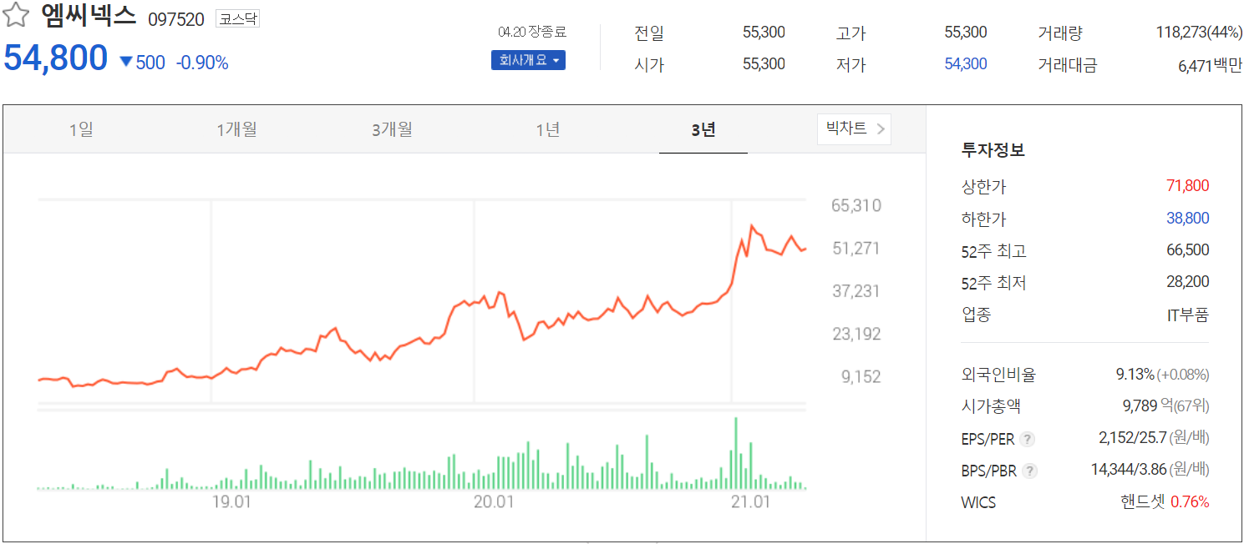Screen dimensions: 1244x544
Task: Click the 투자정보 heading
Action: [993, 150]
